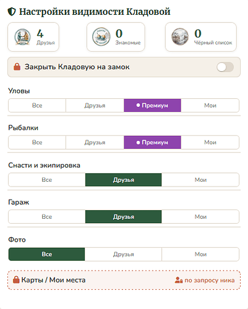
Task: Open the Друзья badge avatar icon
Action: click(x=23, y=37)
